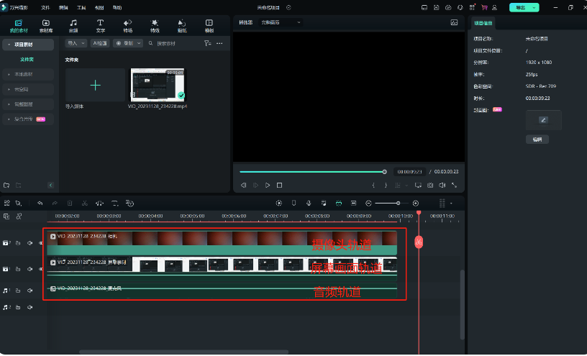The image size is (587, 356).
Task: Click the stop button under the preview
Action: pyautogui.click(x=280, y=185)
